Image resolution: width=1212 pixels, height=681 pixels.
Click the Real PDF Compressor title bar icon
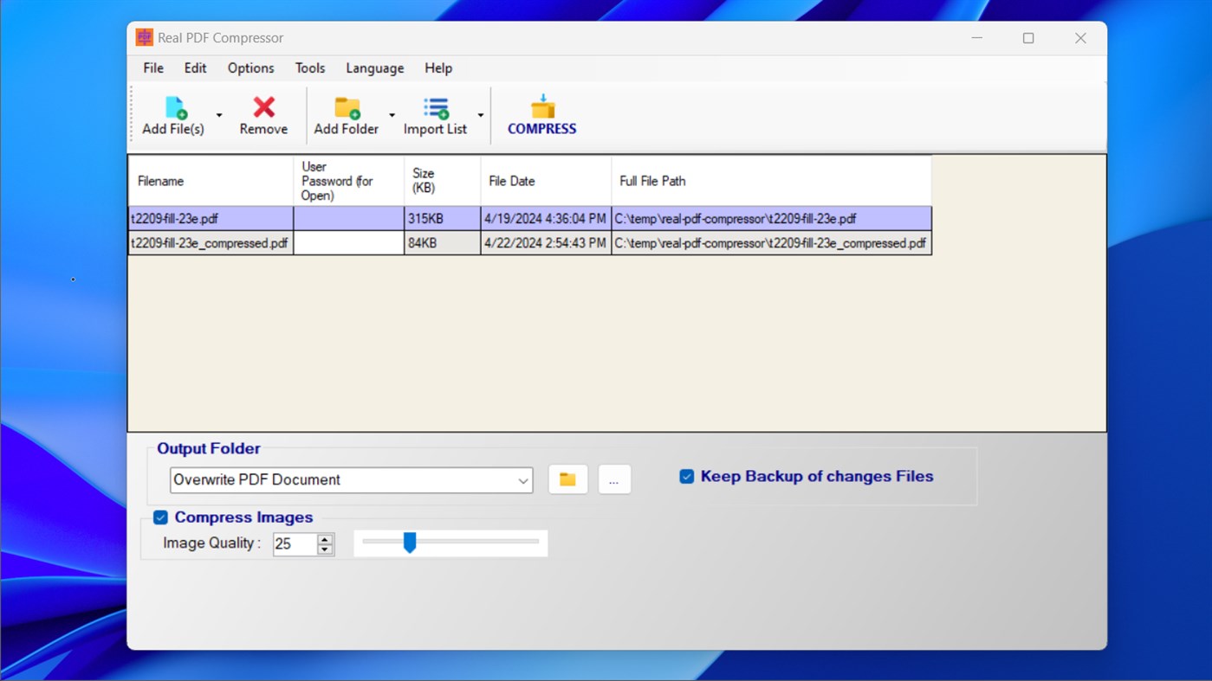point(143,37)
